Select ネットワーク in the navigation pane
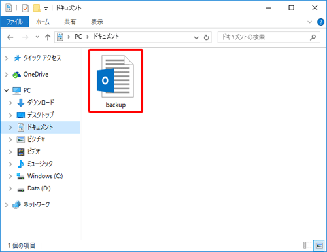The width and height of the screenshot is (327, 252). [37, 204]
